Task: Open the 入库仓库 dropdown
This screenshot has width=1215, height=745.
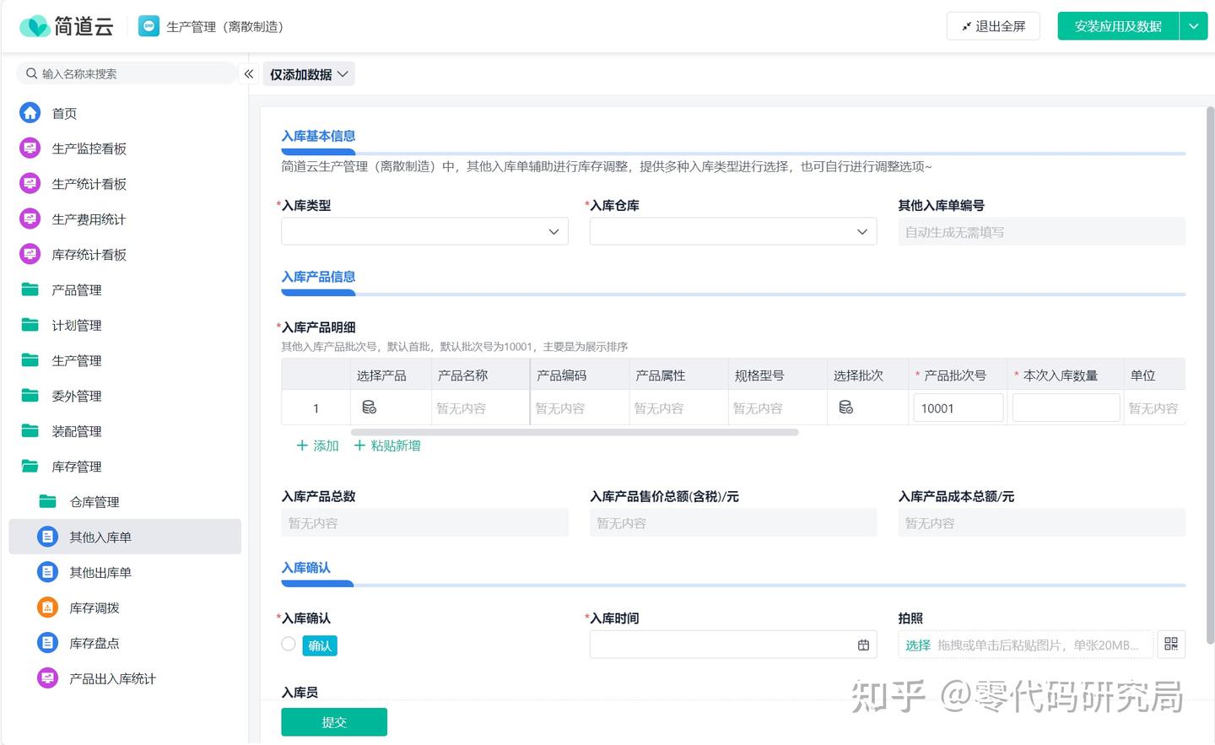Action: pyautogui.click(x=732, y=232)
